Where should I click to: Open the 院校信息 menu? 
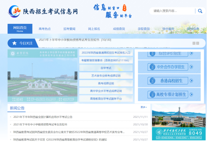point(193,29)
